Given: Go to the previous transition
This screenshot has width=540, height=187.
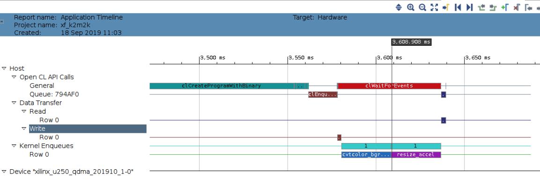Looking at the screenshot, I should click(481, 7).
